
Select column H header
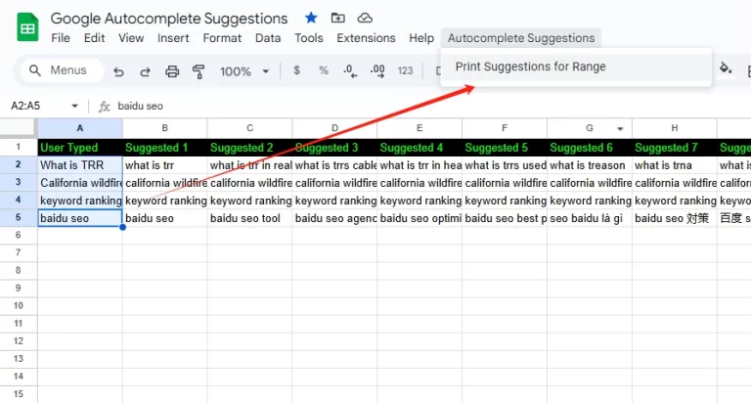(x=675, y=128)
